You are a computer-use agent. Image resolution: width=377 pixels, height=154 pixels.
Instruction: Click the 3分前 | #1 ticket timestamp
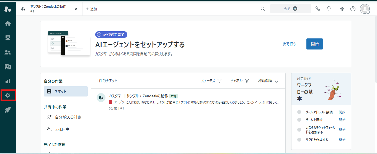(116, 108)
